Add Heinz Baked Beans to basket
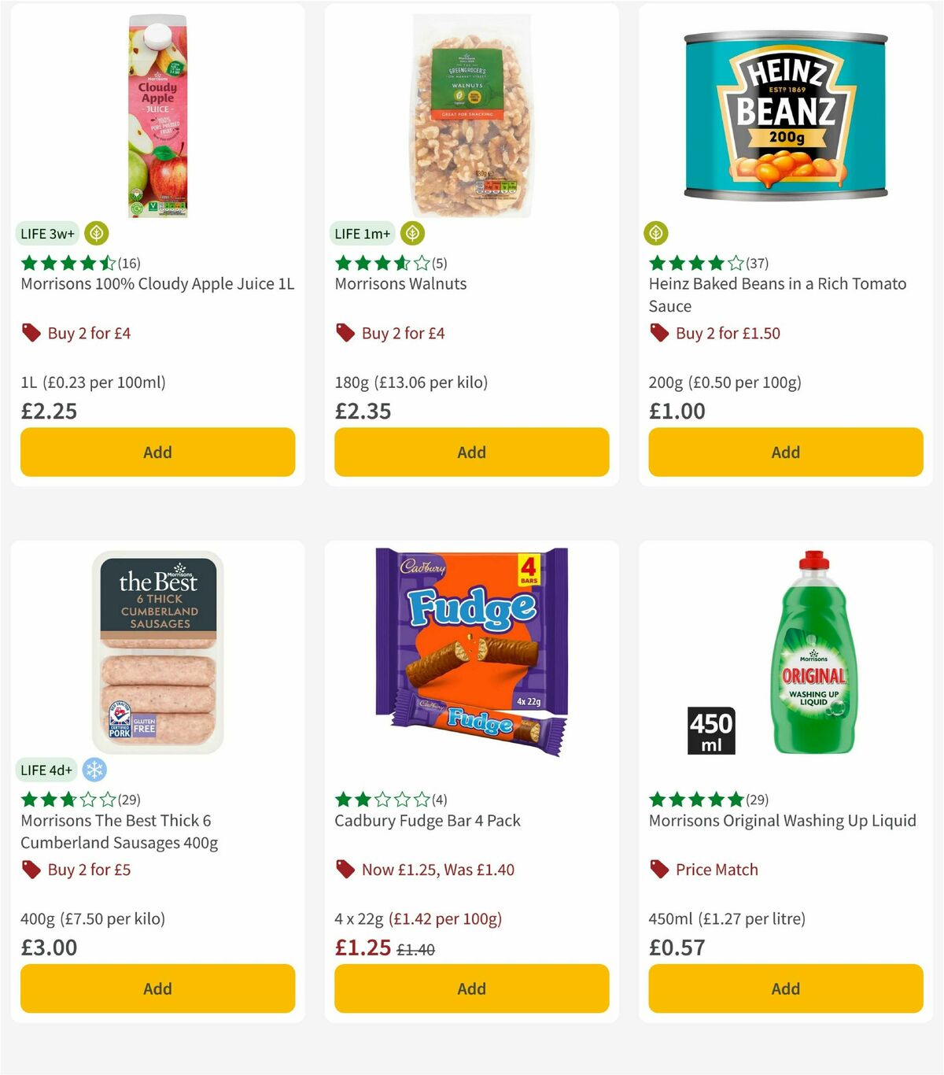 pos(785,452)
